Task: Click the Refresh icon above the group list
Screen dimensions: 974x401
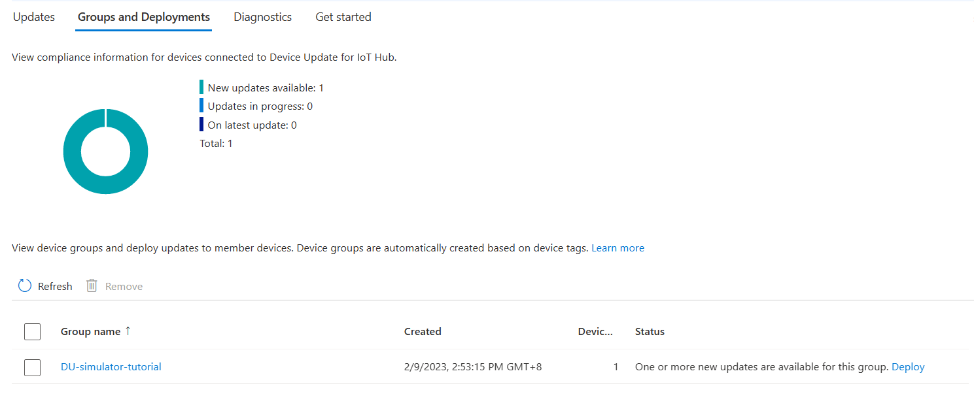Action: (25, 285)
